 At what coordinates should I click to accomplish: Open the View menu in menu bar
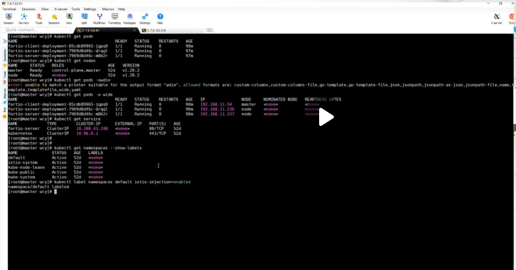tap(45, 9)
